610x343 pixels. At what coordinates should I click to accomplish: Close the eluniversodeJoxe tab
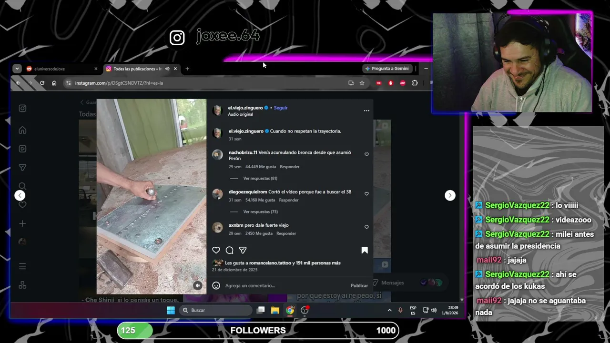pyautogui.click(x=96, y=69)
